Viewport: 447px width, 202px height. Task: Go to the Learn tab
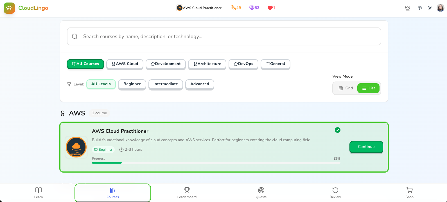39,193
